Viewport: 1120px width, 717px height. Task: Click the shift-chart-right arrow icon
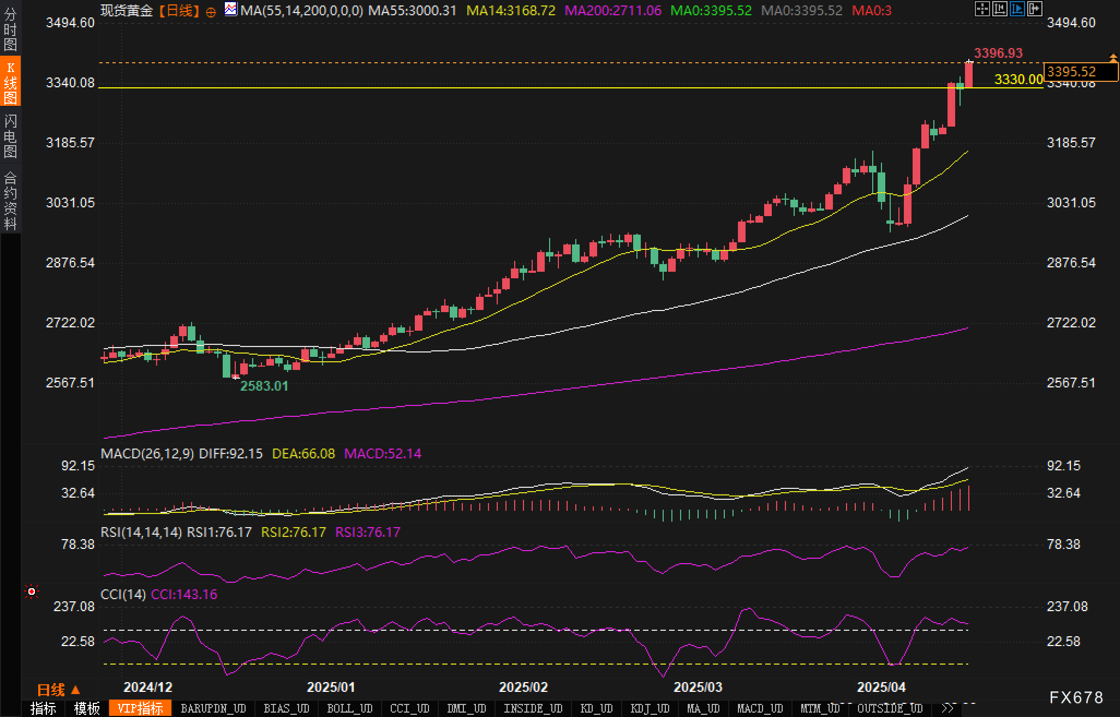tap(1034, 9)
